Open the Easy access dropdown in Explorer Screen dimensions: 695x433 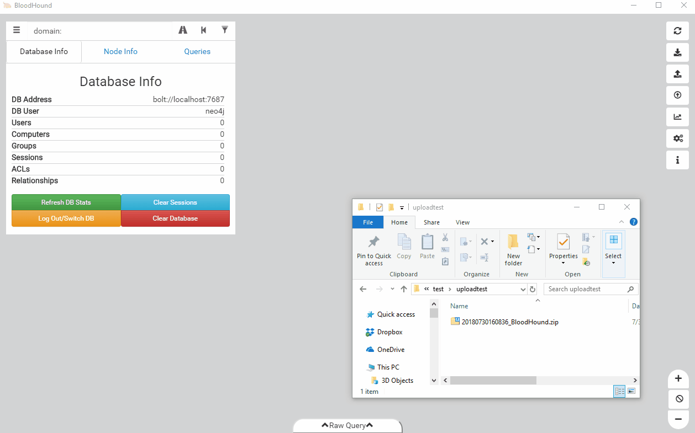pos(538,249)
